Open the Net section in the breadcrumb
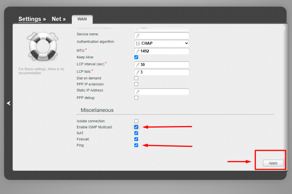 57,19
